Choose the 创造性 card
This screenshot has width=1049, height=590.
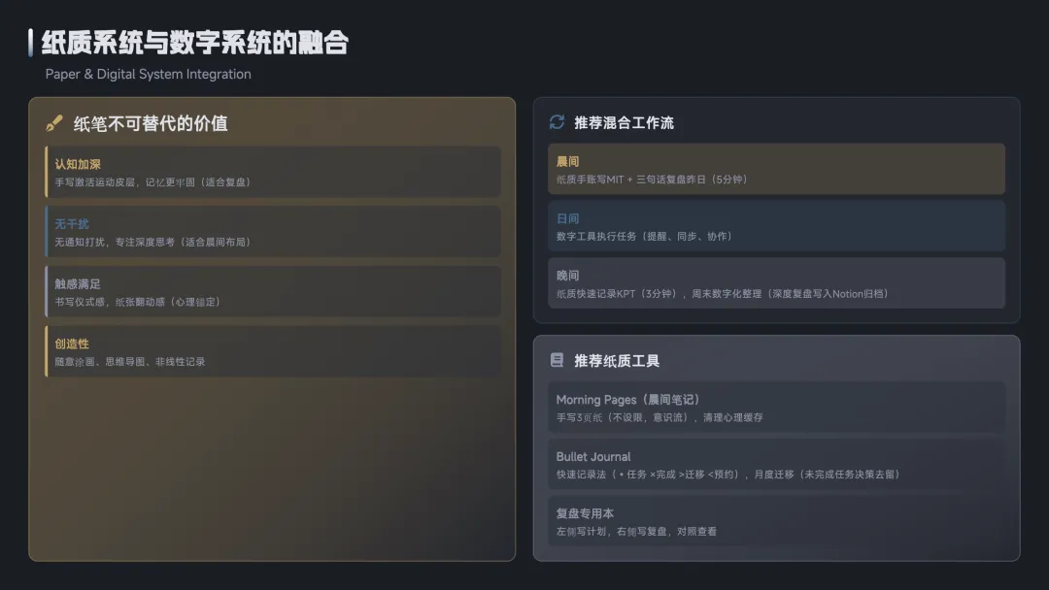[273, 351]
